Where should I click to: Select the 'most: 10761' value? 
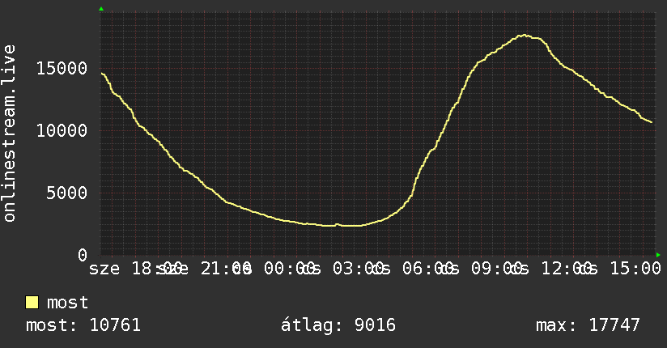tap(83, 325)
